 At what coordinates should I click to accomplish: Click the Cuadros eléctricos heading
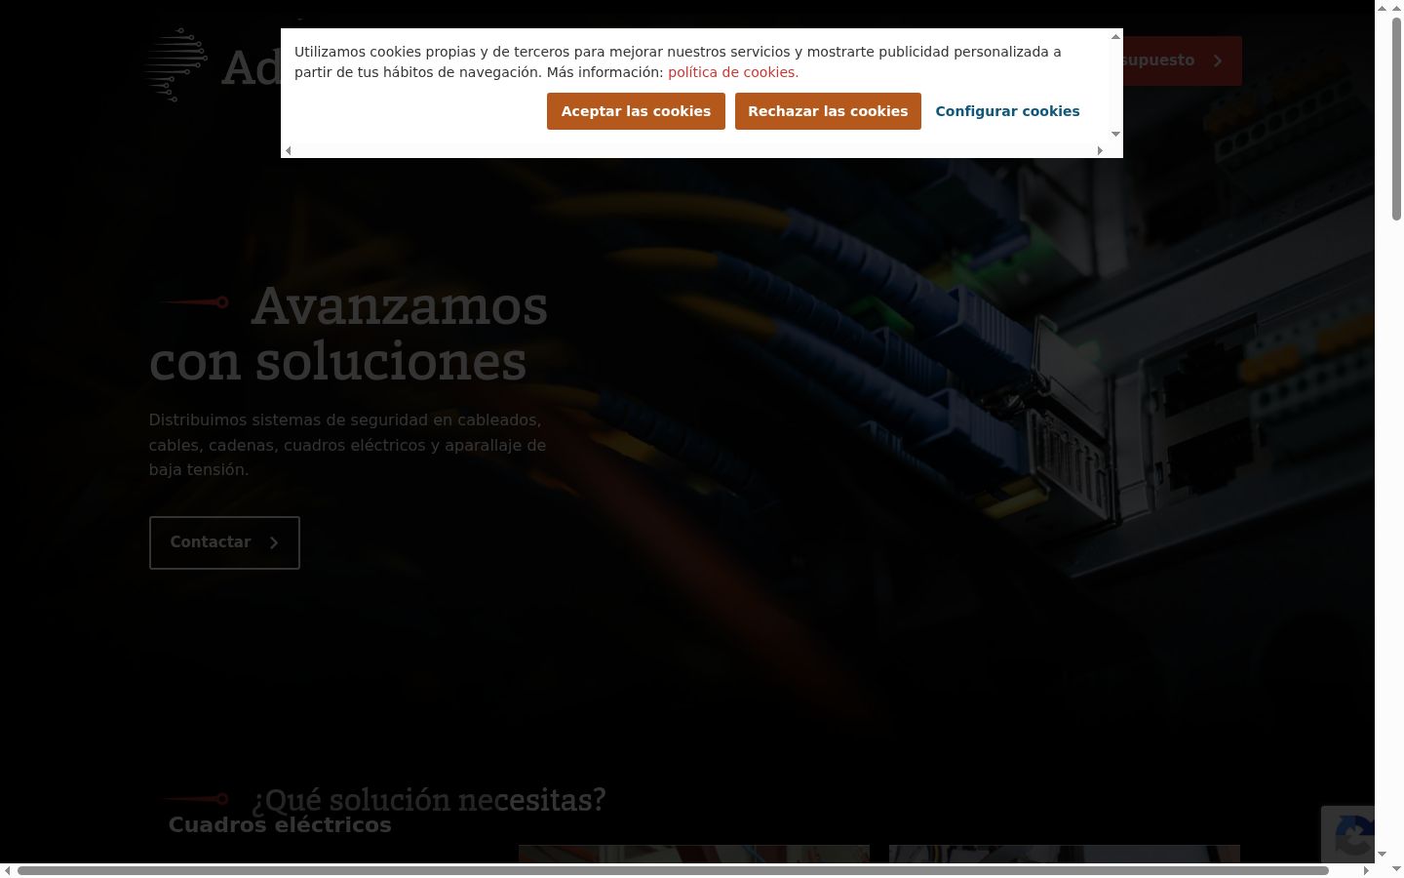click(x=280, y=825)
